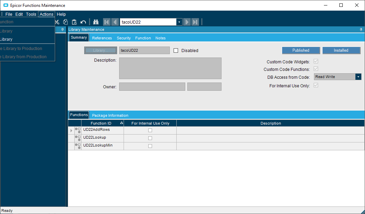The width and height of the screenshot is (365, 214).
Task: Open the File menu
Action: 9,14
